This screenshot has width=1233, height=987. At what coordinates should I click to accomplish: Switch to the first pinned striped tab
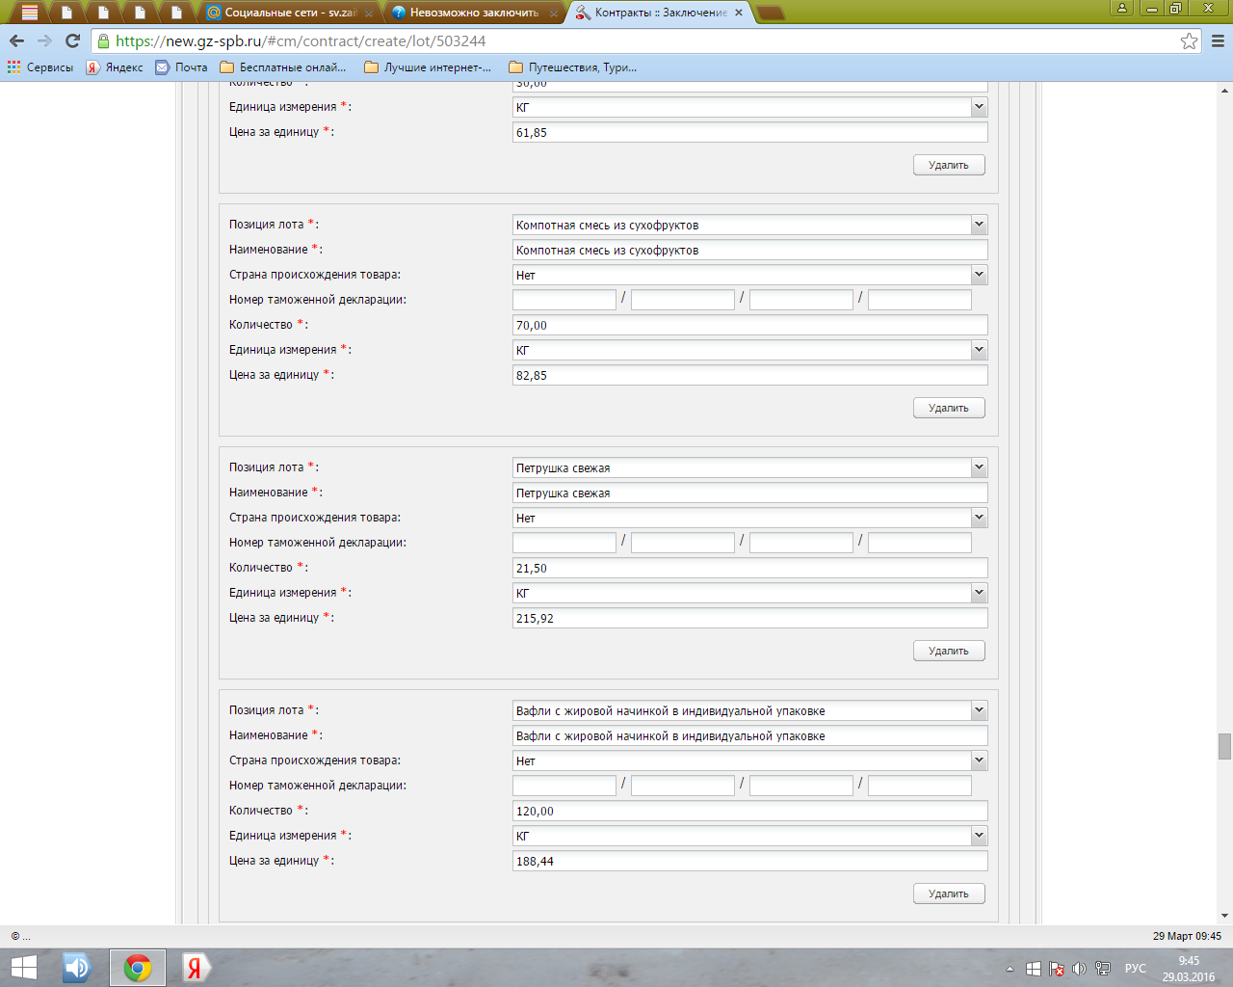pos(30,13)
